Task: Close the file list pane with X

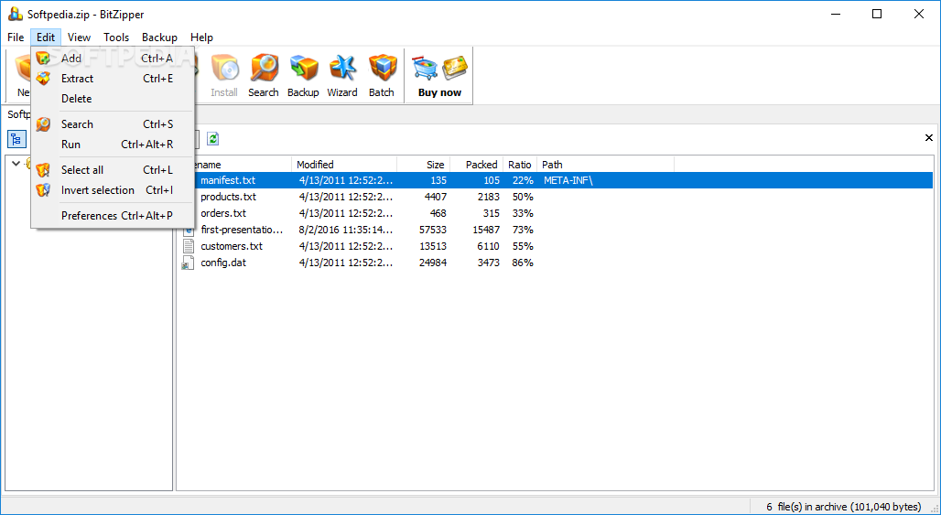Action: point(928,138)
